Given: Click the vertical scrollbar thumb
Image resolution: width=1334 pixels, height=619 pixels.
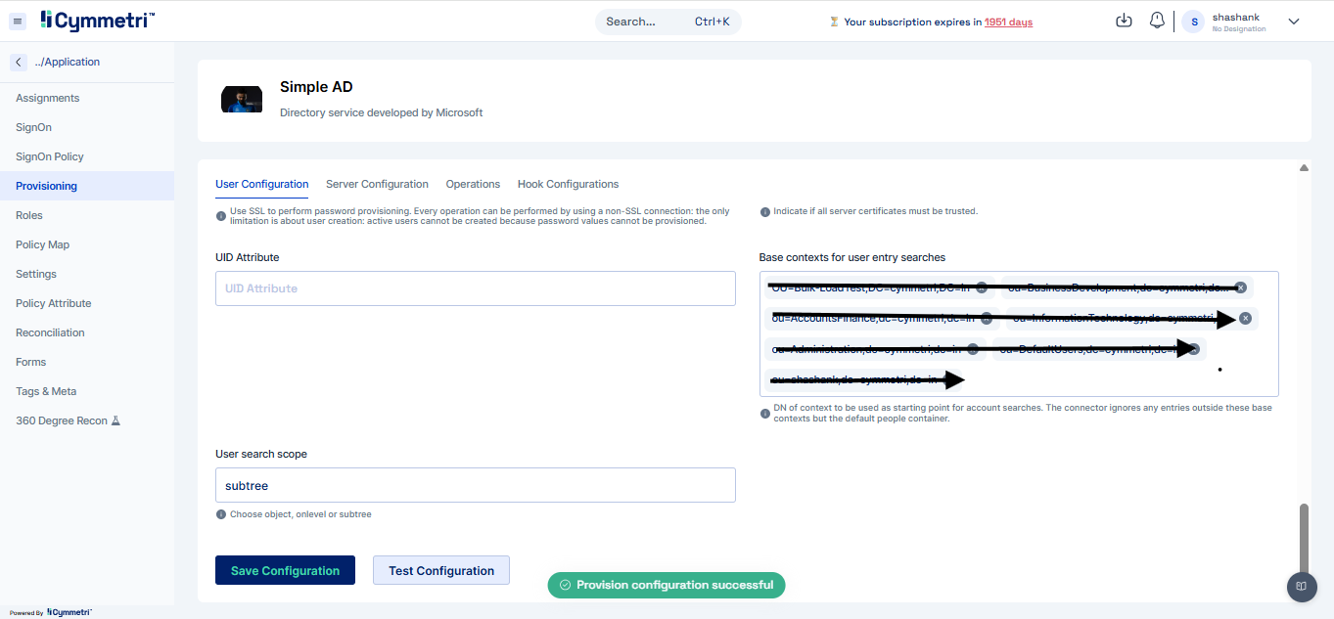Looking at the screenshot, I should tap(1303, 544).
